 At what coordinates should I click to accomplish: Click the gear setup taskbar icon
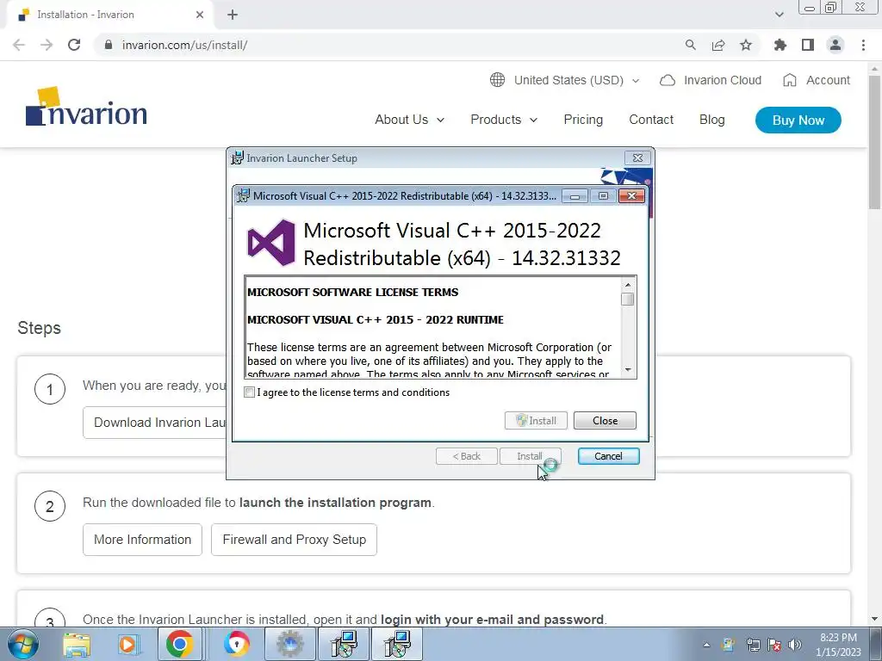(x=289, y=645)
